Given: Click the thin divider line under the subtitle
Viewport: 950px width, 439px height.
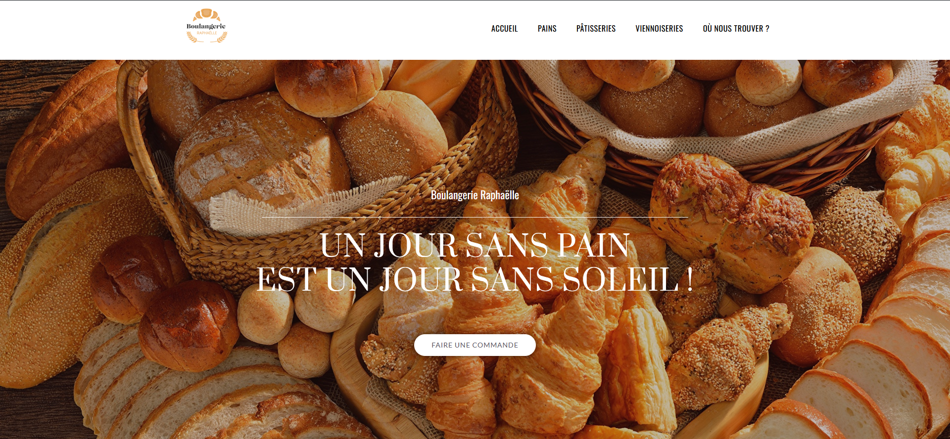Looking at the screenshot, I should tap(475, 217).
